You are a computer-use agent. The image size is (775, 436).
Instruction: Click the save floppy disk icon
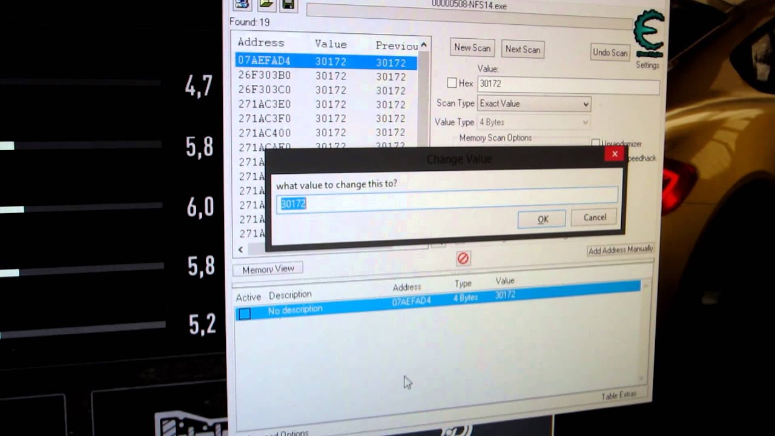point(288,5)
